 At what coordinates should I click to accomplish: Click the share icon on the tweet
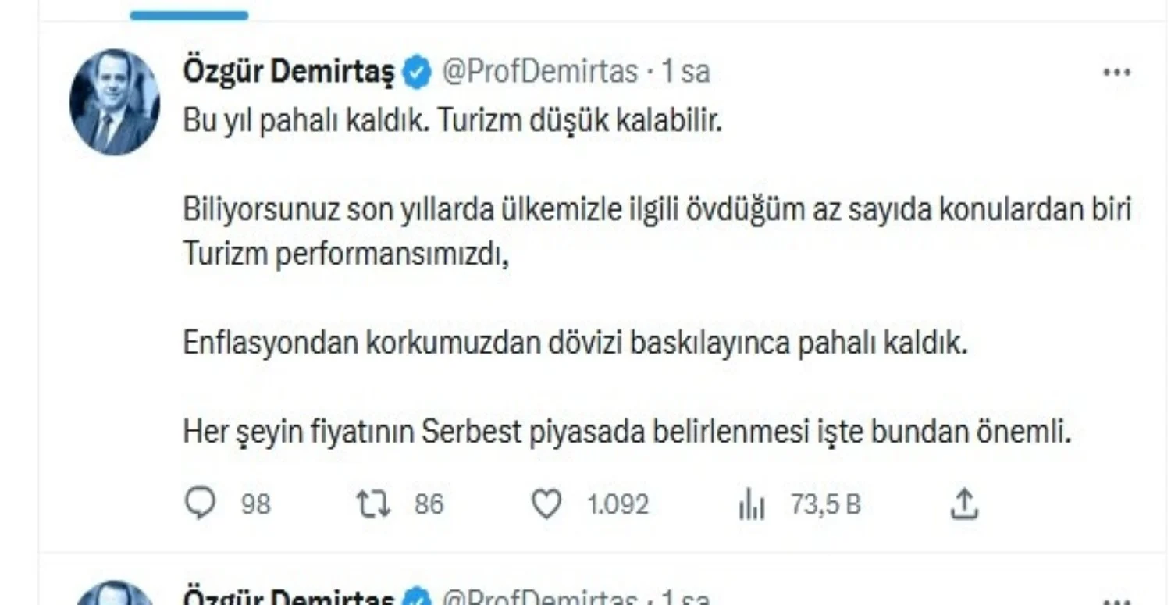tap(965, 504)
